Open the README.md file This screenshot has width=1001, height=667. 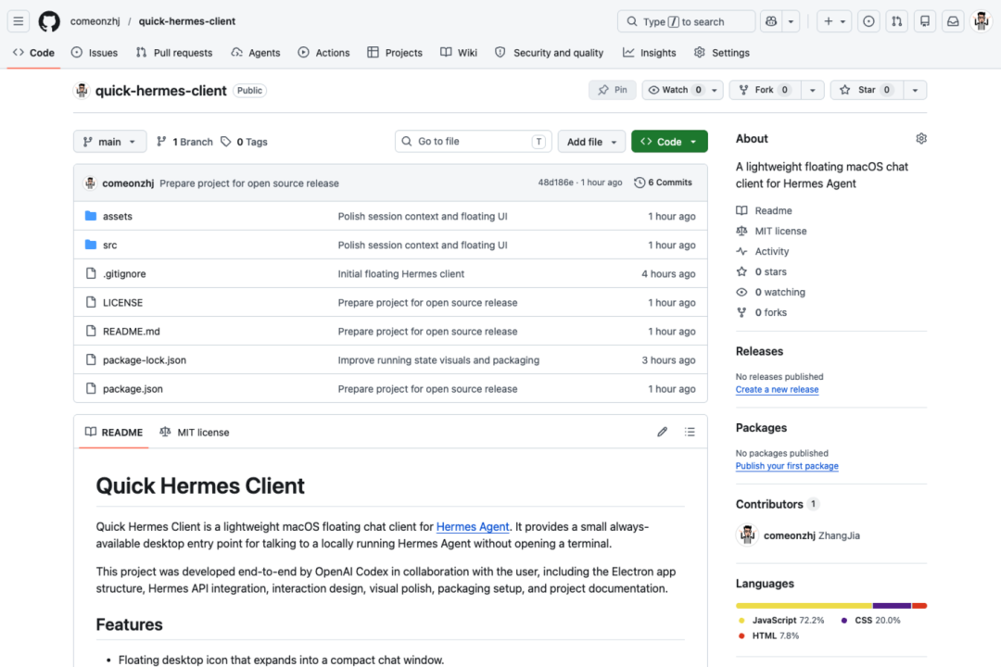coord(132,332)
